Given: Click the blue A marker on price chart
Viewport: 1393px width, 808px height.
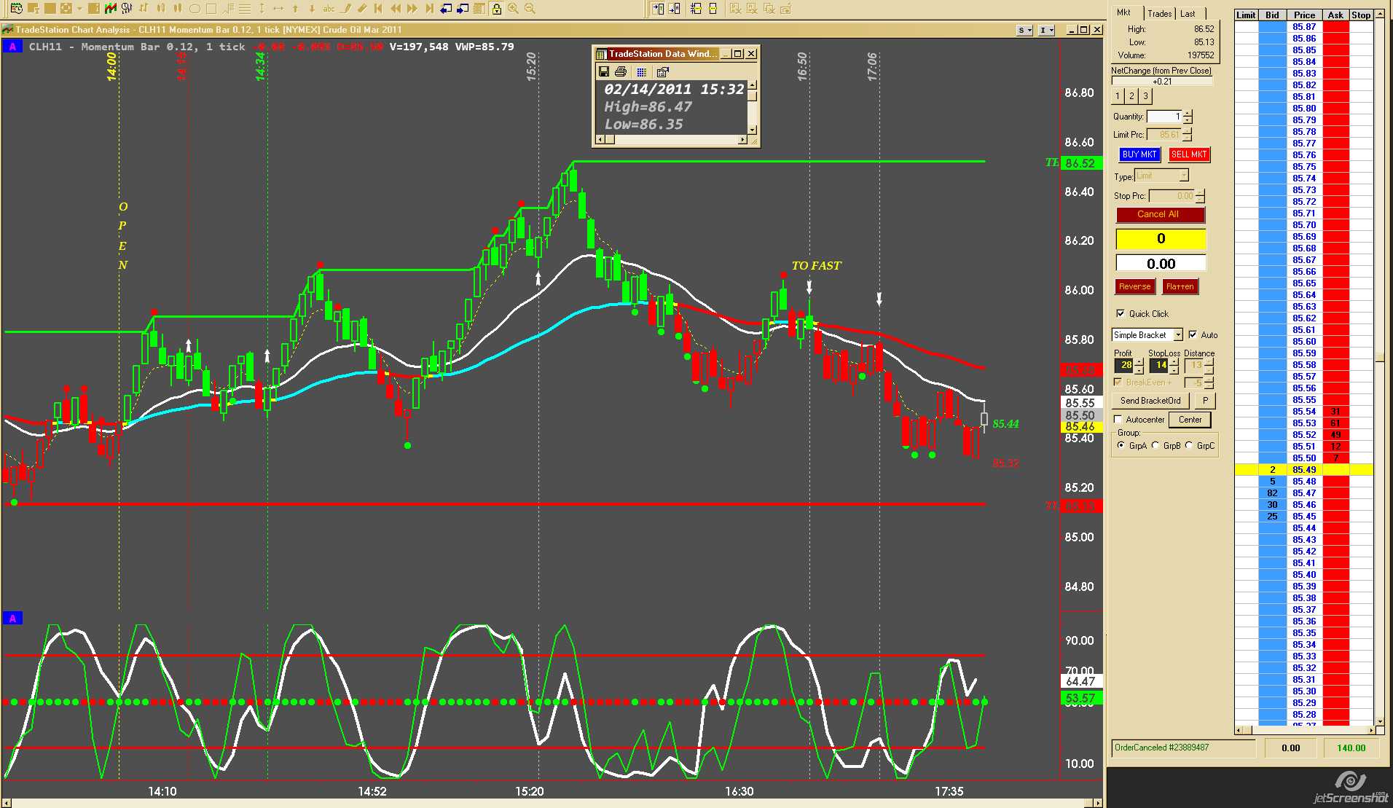Looking at the screenshot, I should pos(12,47).
